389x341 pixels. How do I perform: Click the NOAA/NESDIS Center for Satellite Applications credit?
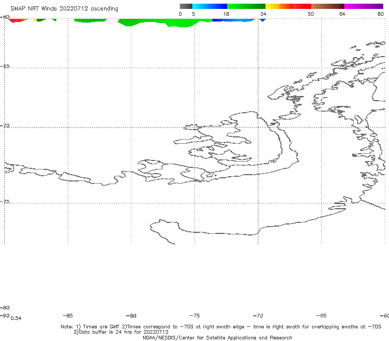click(x=217, y=337)
